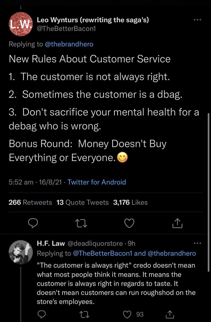Image resolution: width=211 pixels, height=322 pixels.
Task: Share the main tweet via share icon
Action: [177, 224]
